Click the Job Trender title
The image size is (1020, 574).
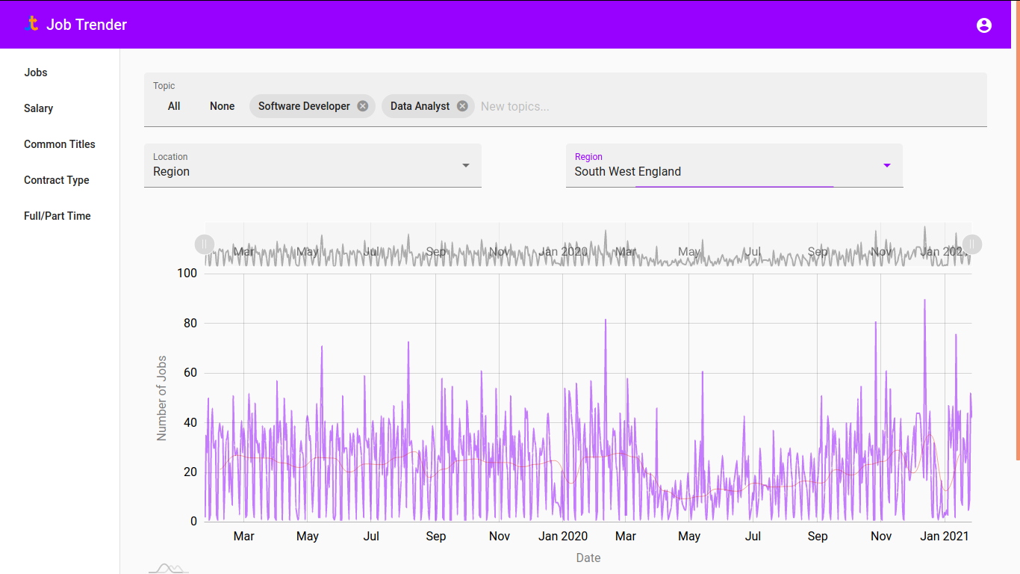[87, 25]
